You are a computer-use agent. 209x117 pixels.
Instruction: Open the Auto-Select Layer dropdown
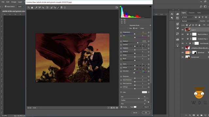pos(21,6)
